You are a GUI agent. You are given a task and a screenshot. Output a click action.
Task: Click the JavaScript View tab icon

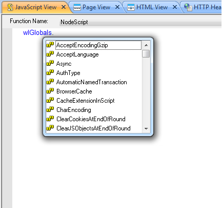click(x=10, y=7)
